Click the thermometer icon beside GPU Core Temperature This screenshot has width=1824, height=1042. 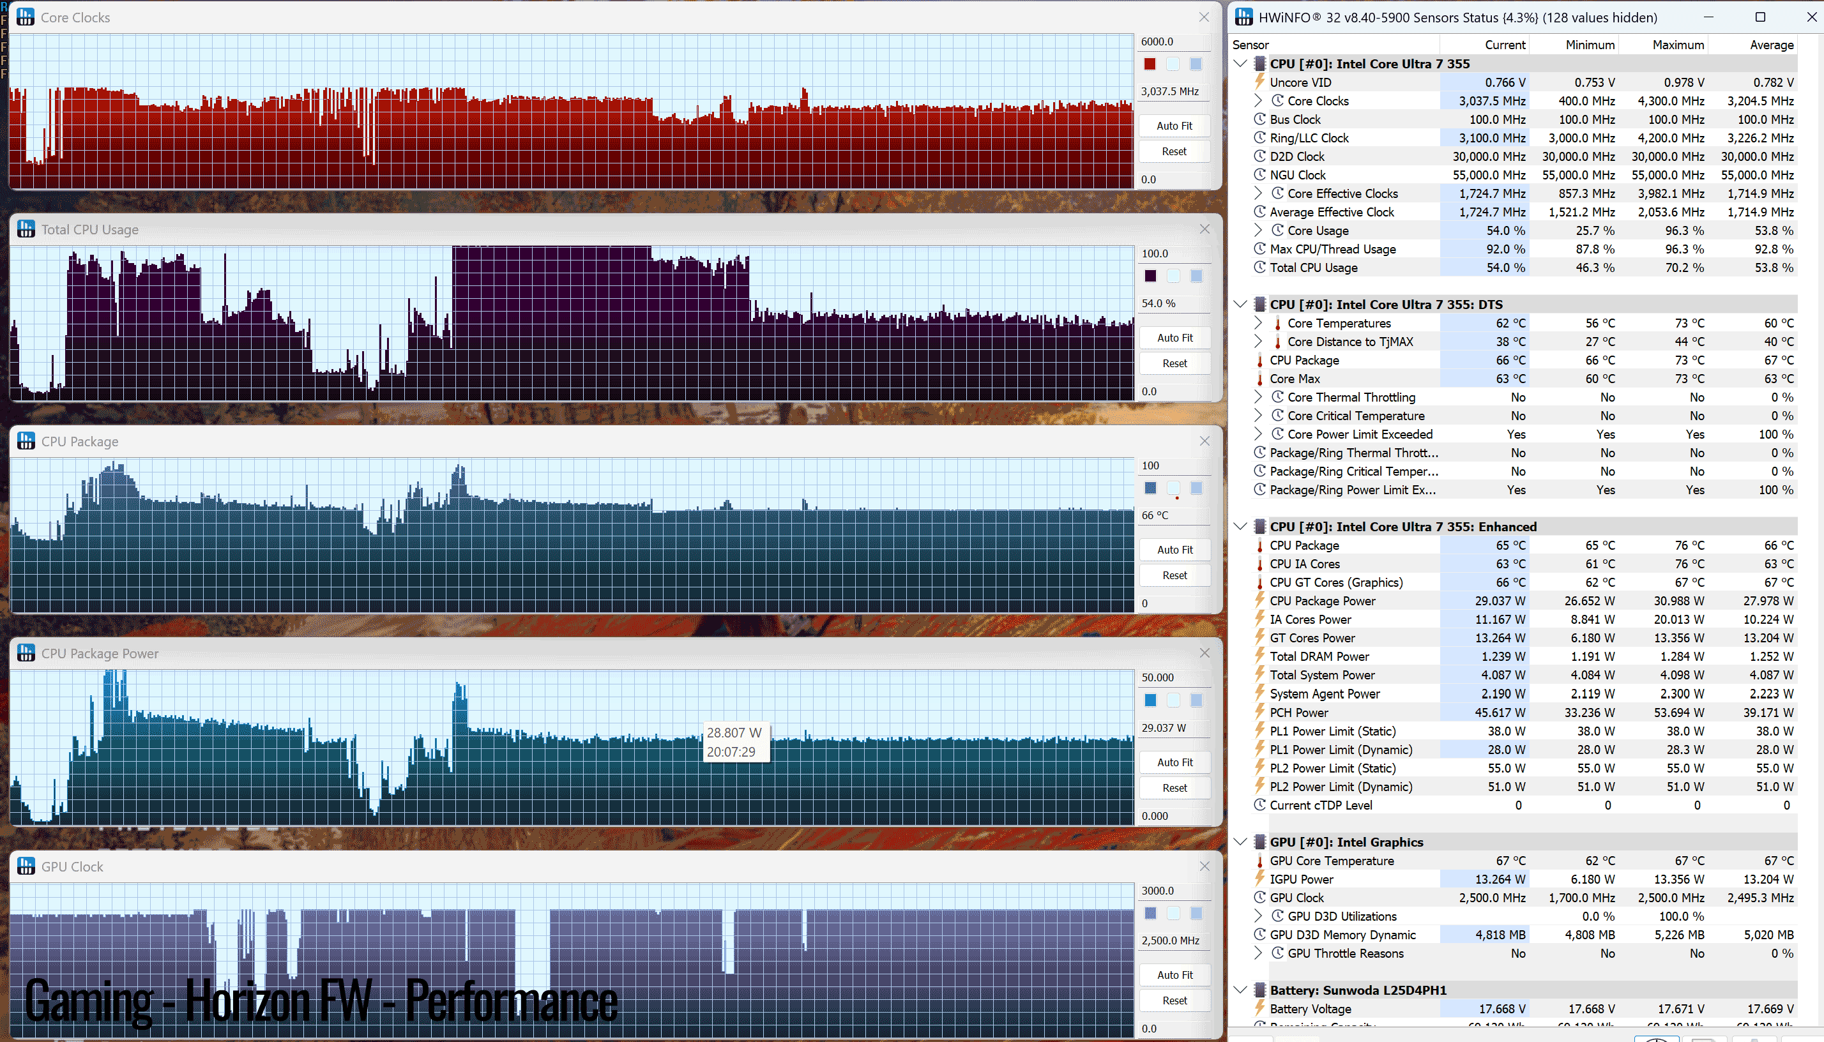(x=1260, y=861)
